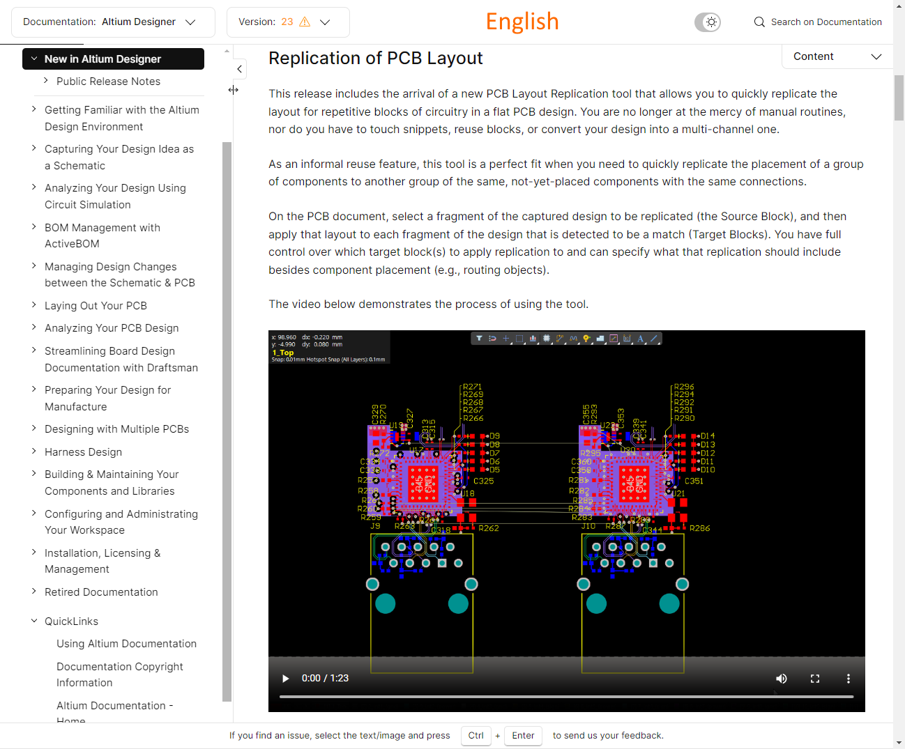Click the sidebar width handle icon

234,90
